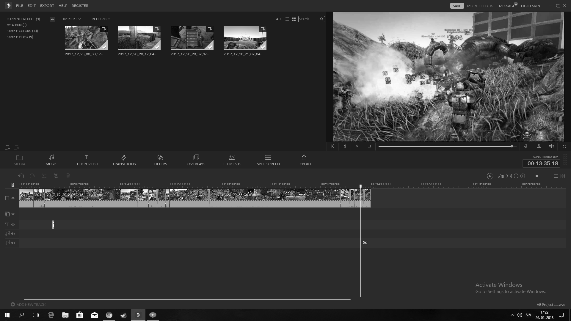The height and width of the screenshot is (321, 571).
Task: Click the scissors split tool
Action: [x=56, y=176]
